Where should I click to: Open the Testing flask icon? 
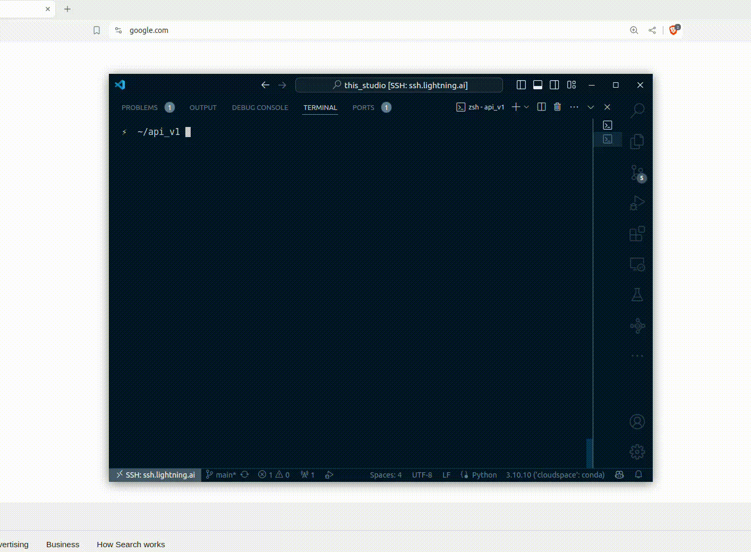[x=637, y=295]
